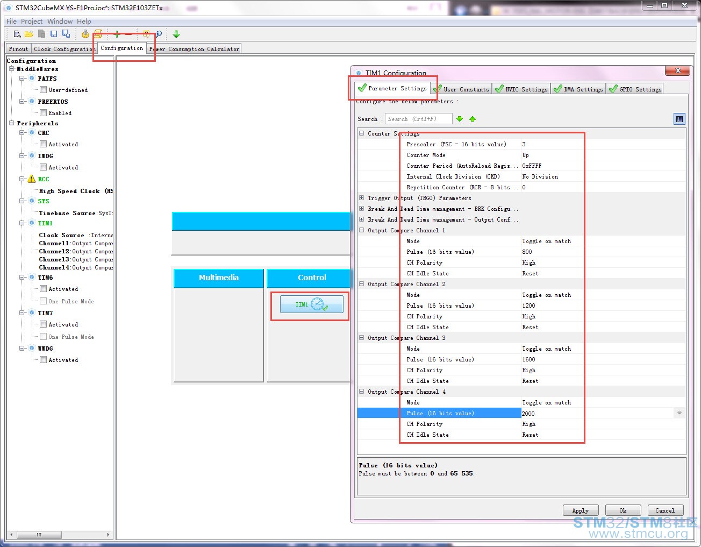701x547 pixels.
Task: Click the tree panel horizontal scrollbar thumb
Action: point(39,535)
